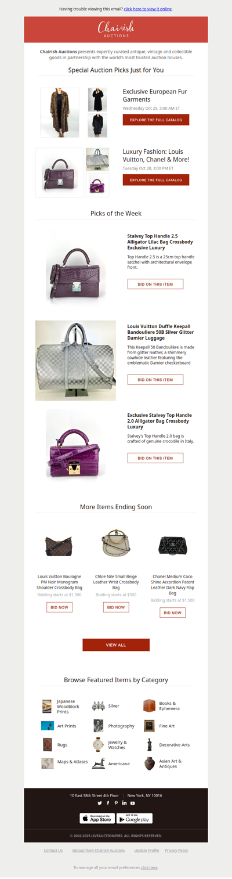Viewport: 232px width, 879px height.
Task: Open the Facebook icon in footer
Action: [x=108, y=803]
